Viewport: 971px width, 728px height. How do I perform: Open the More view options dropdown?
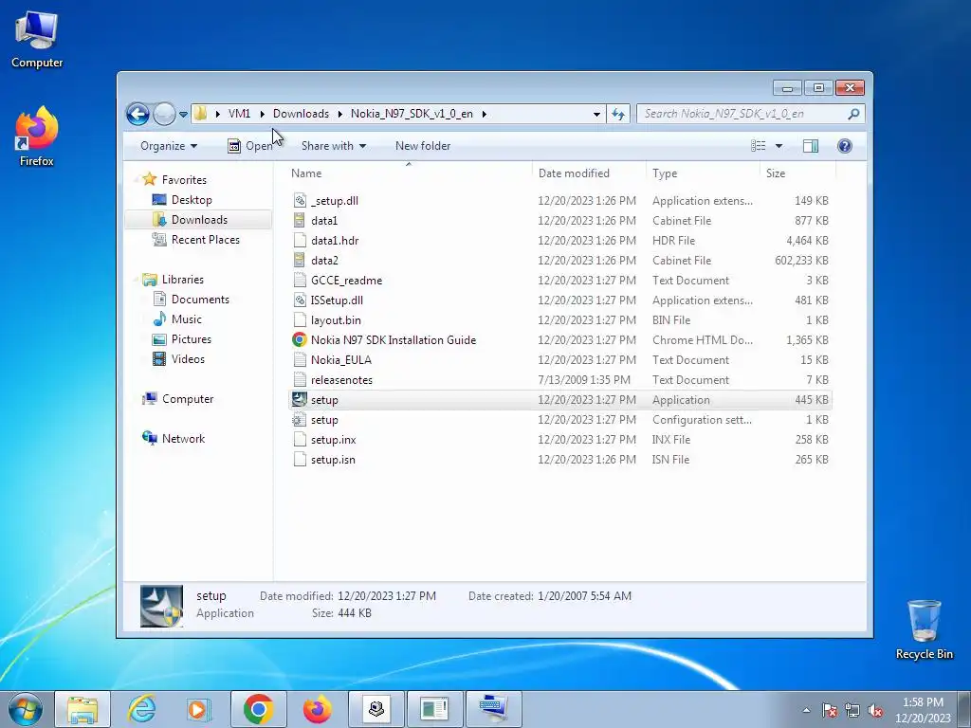[779, 146]
